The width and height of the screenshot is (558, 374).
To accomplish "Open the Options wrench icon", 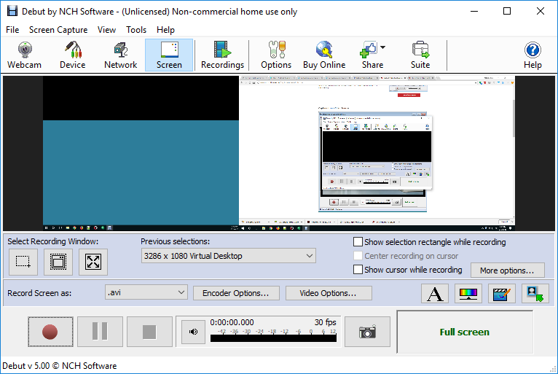I will click(276, 55).
